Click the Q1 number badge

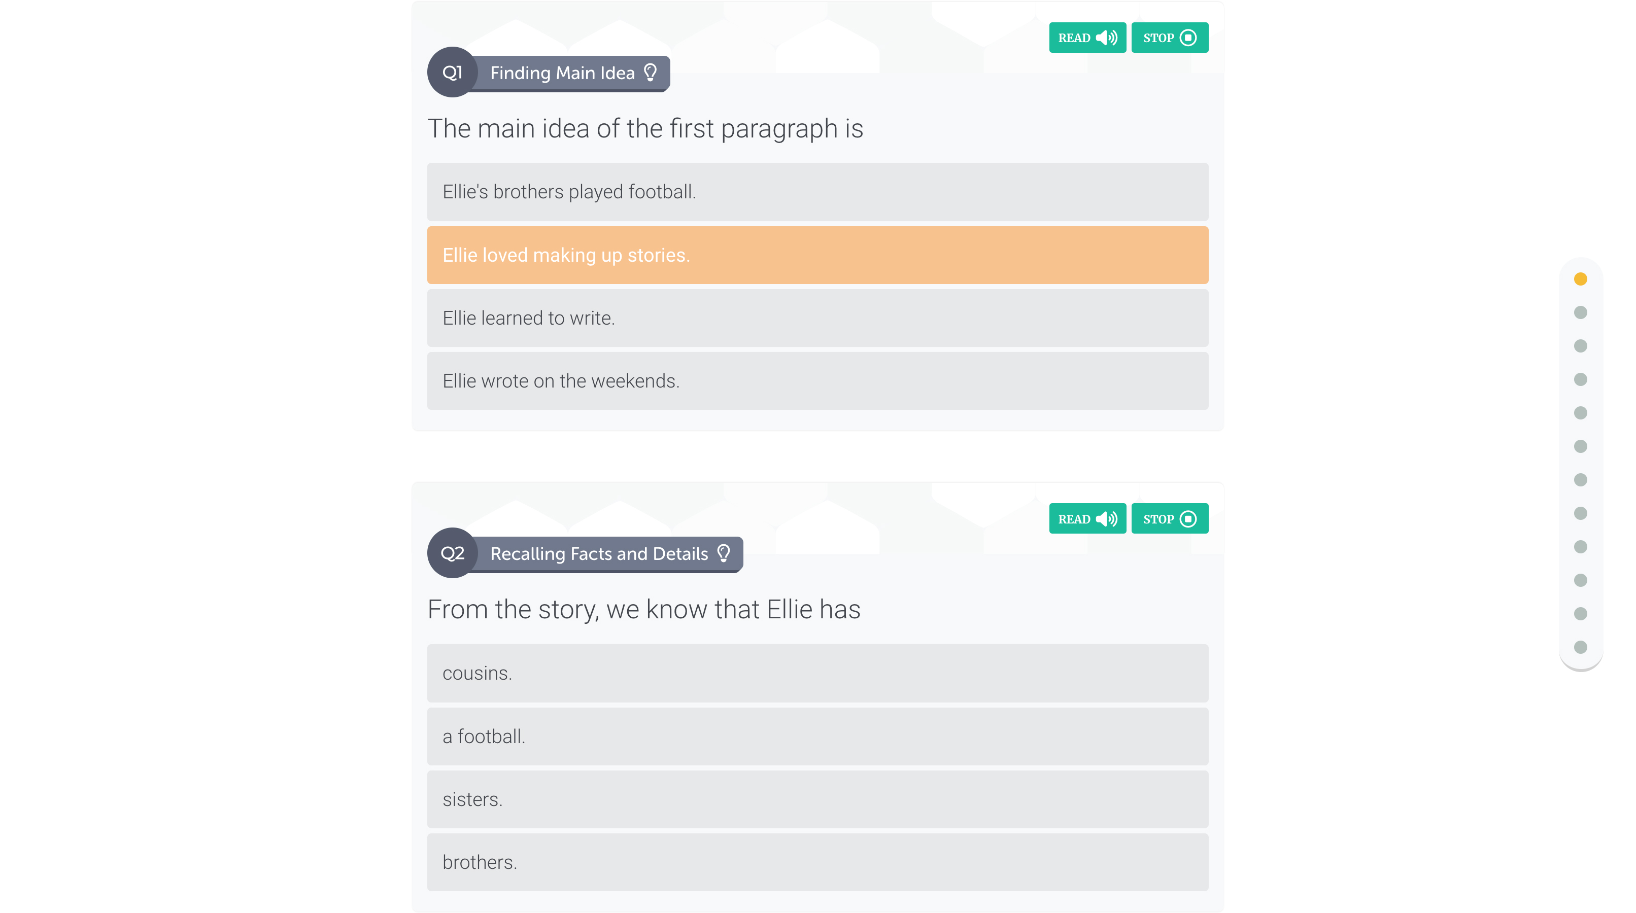pos(452,73)
